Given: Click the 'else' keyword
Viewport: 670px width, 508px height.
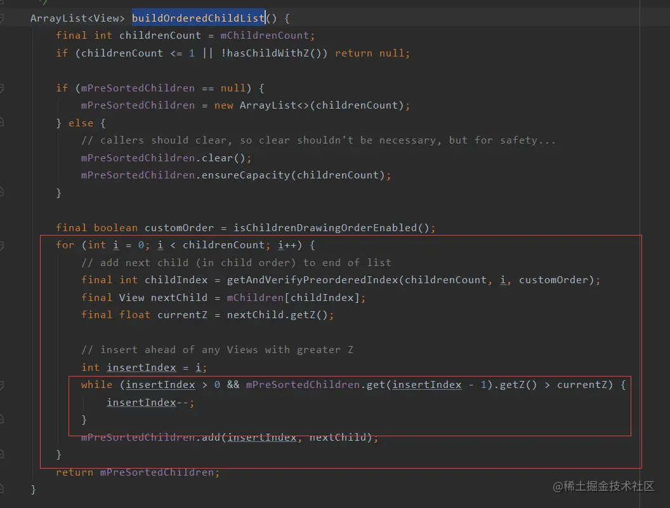Looking at the screenshot, I should pos(81,123).
